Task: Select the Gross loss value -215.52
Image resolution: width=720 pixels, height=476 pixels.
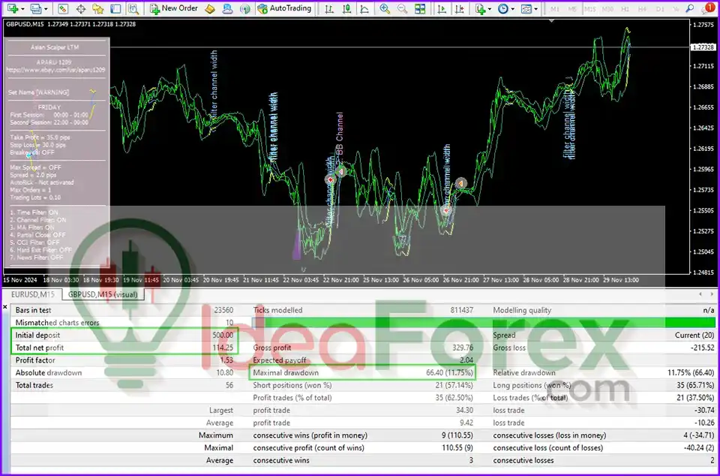Action: pos(702,348)
